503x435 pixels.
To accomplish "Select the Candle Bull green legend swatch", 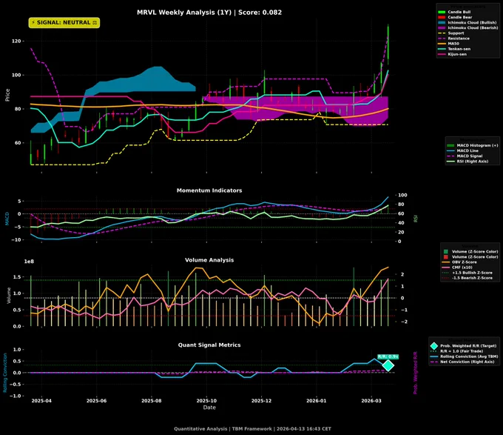I will (x=442, y=12).
